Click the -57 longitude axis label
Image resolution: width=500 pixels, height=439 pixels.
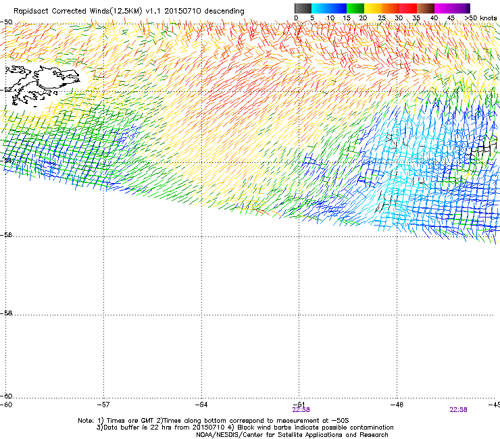[x=103, y=405]
